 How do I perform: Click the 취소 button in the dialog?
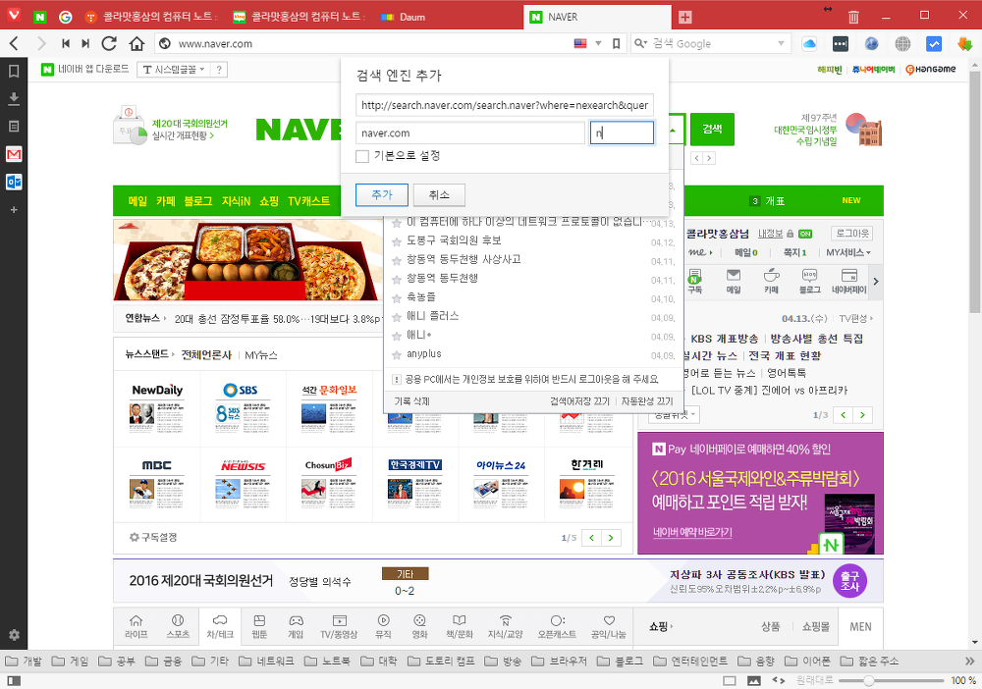click(439, 195)
